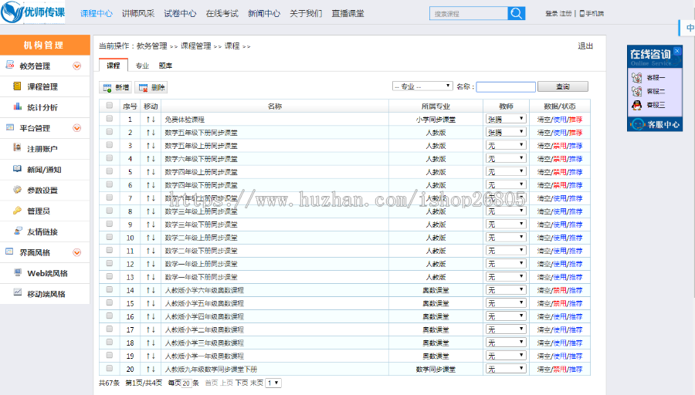This screenshot has height=395, width=695.
Task: Toggle the select-all checkbox in table header
Action: tap(109, 106)
